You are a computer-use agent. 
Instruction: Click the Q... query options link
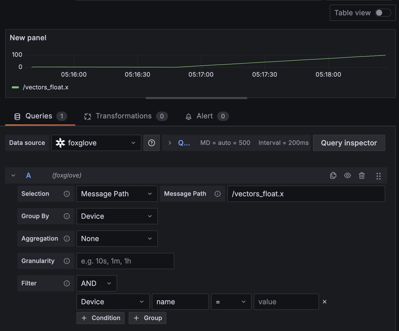coord(184,143)
